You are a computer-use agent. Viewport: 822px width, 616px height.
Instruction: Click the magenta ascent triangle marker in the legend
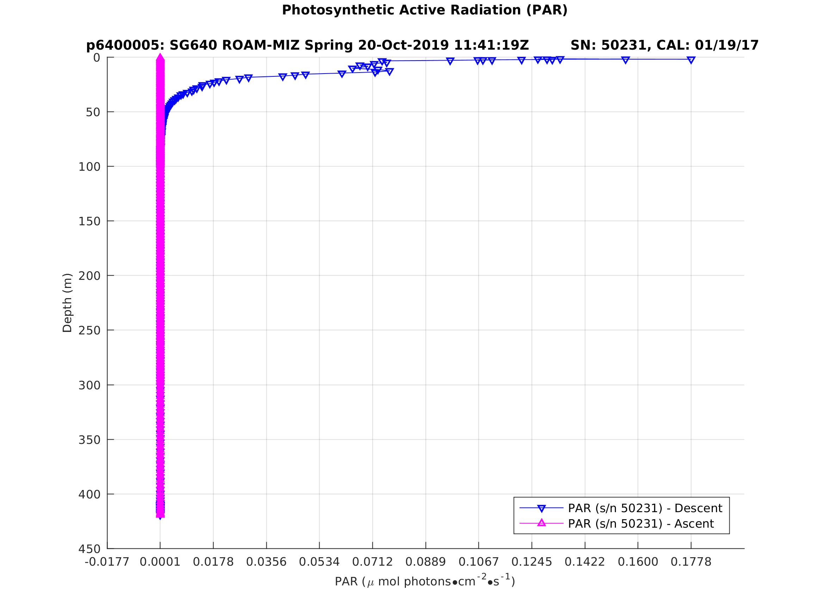[542, 523]
